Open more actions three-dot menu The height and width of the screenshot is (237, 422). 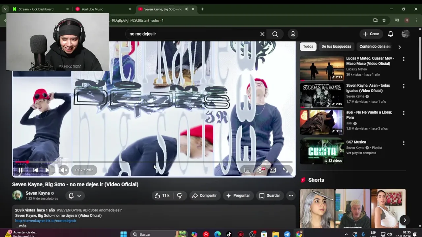tap(291, 196)
